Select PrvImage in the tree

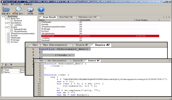point(15,40)
